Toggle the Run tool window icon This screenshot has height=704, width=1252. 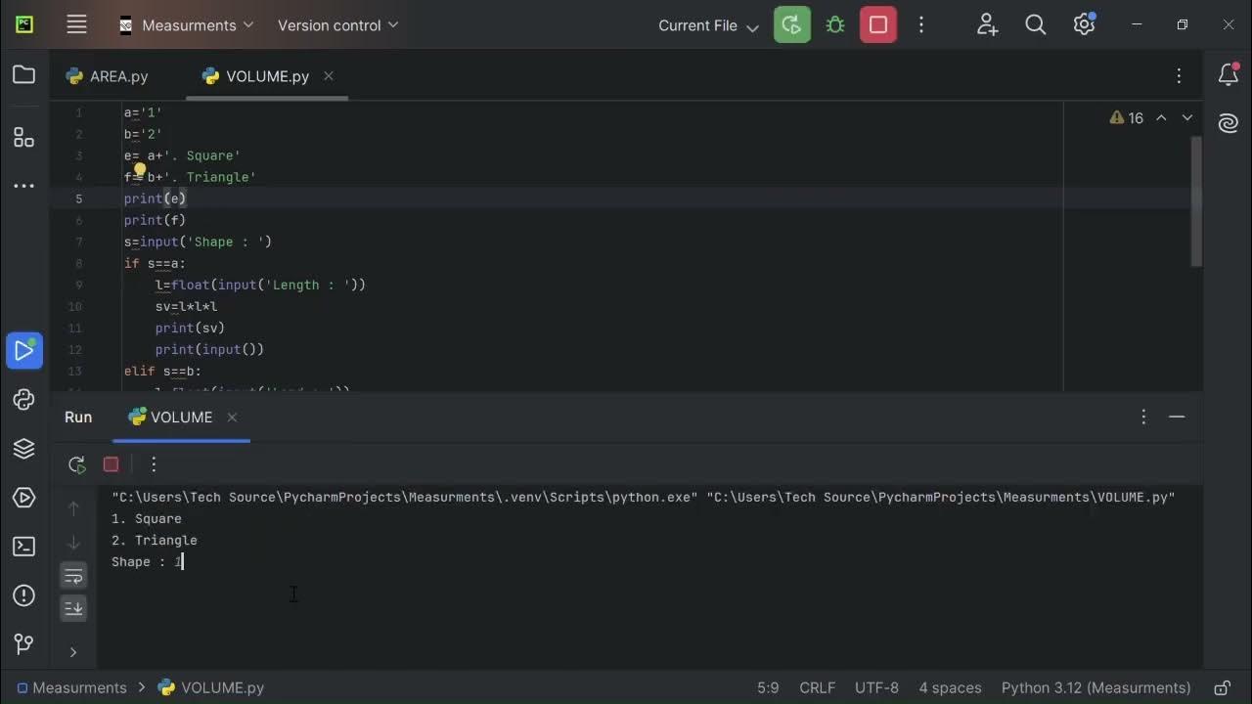pos(24,350)
